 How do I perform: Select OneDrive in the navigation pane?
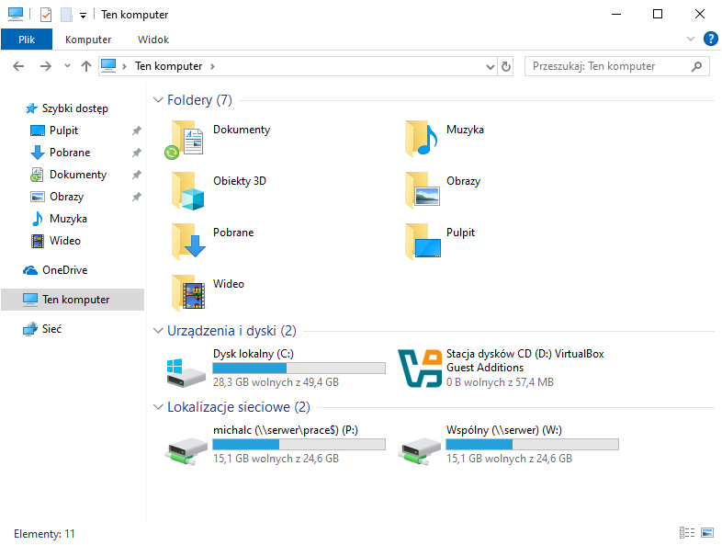pos(64,270)
